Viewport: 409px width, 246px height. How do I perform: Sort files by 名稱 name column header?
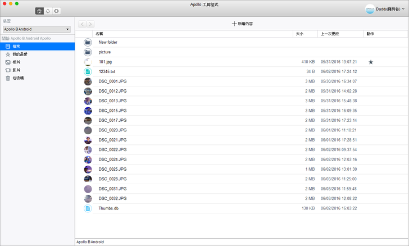tap(99, 34)
